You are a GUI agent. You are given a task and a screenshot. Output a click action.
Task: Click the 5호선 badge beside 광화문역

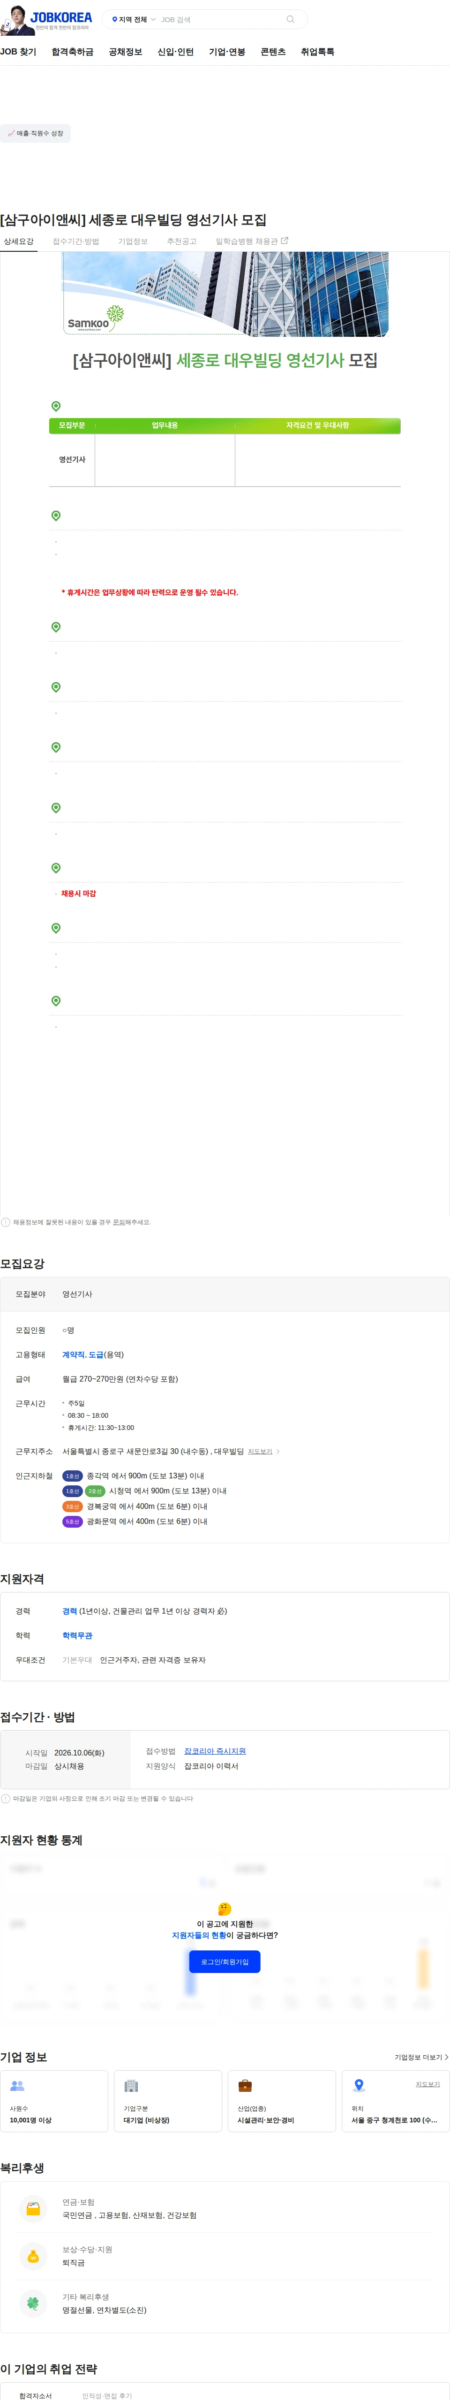click(73, 1522)
